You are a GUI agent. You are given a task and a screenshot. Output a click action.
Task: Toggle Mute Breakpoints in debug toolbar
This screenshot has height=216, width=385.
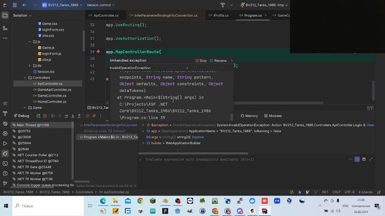94,116
